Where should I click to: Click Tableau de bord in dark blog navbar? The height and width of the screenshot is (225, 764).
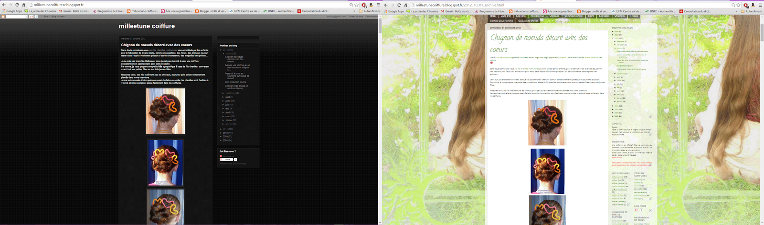click(x=356, y=17)
